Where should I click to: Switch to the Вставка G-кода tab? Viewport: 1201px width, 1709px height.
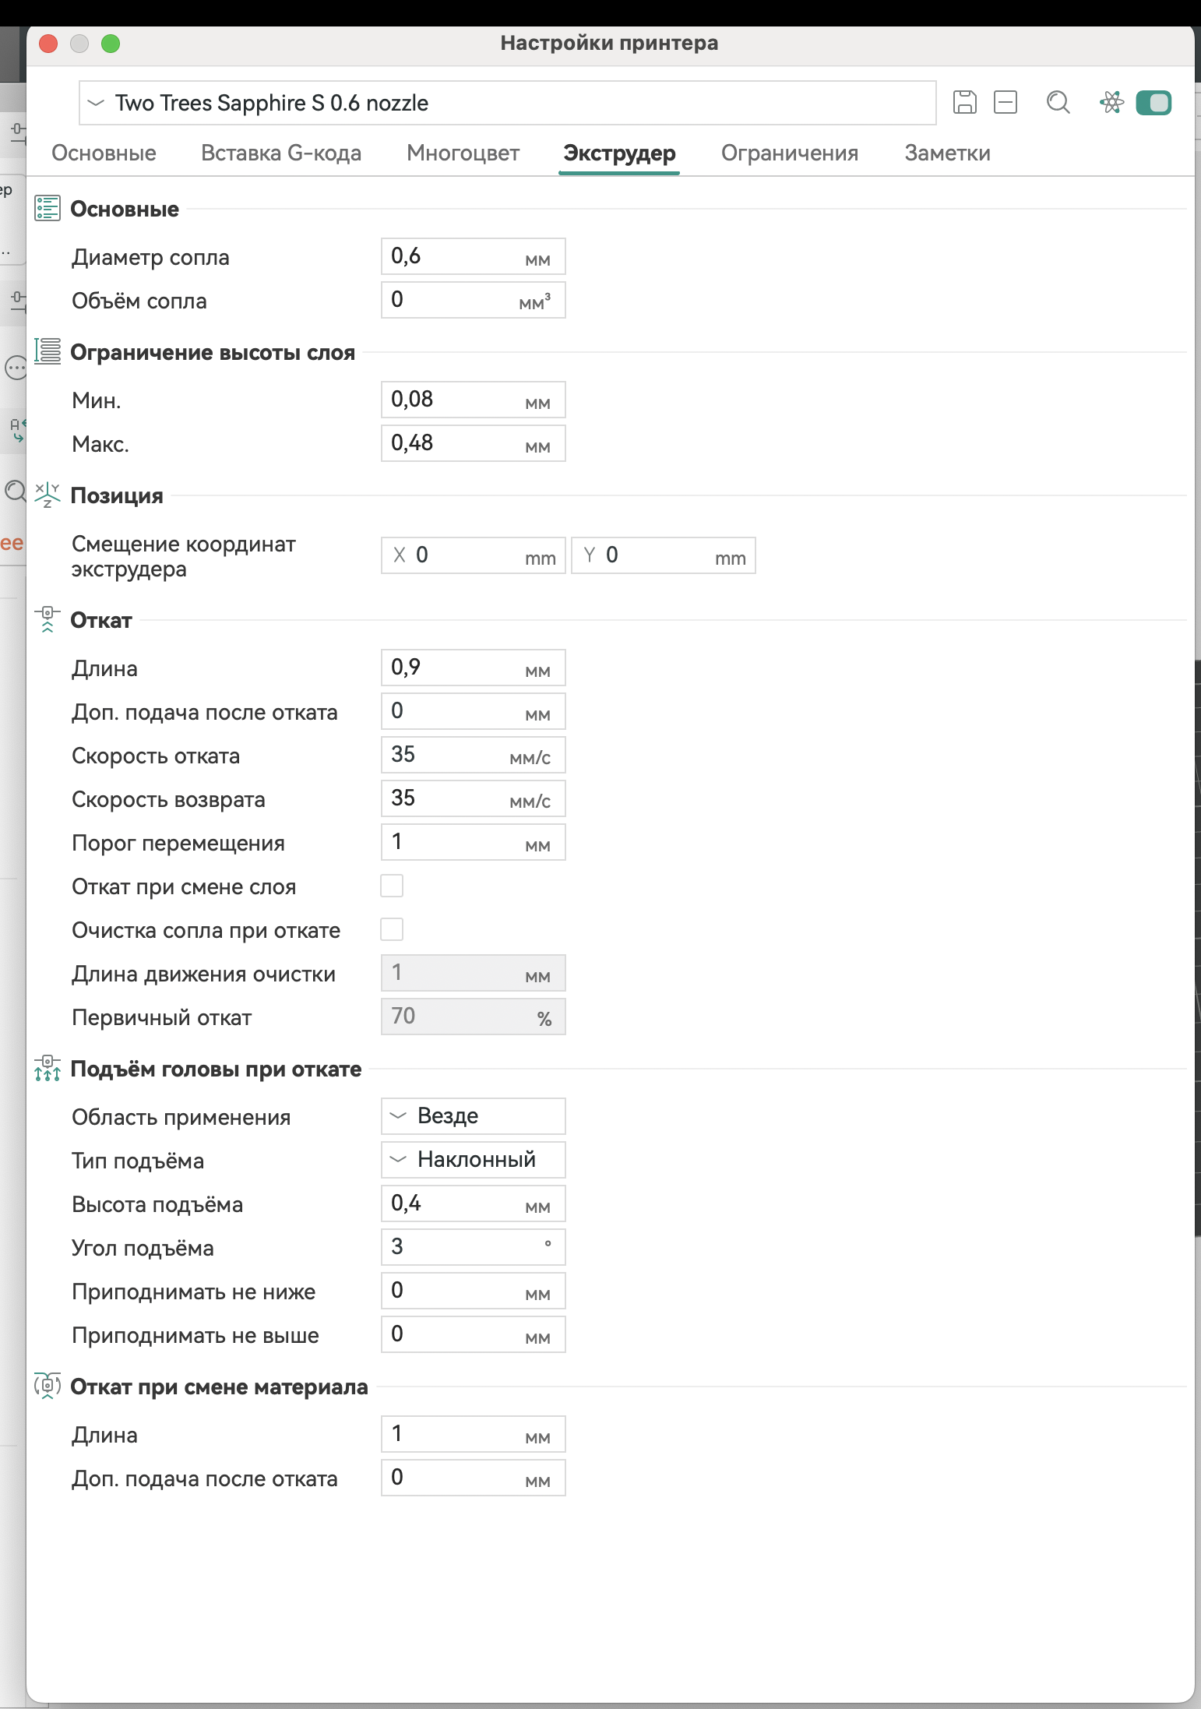click(x=281, y=153)
